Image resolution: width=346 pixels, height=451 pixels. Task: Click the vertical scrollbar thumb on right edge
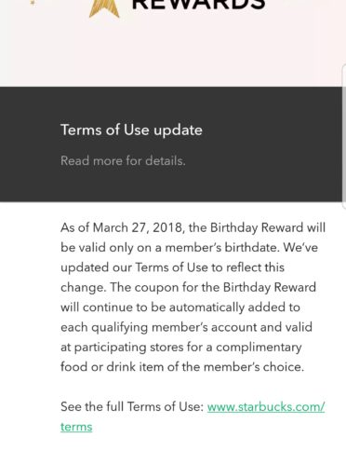point(344,137)
